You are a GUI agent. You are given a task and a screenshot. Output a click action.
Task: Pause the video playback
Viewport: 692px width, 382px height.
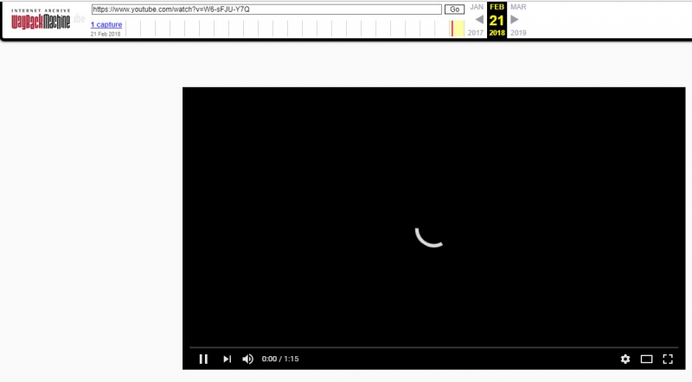203,359
